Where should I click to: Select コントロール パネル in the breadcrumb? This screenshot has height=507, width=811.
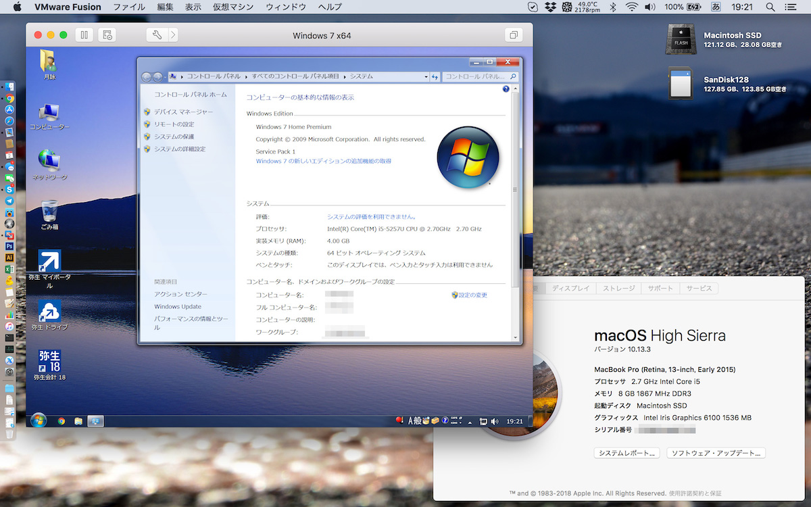click(x=212, y=77)
